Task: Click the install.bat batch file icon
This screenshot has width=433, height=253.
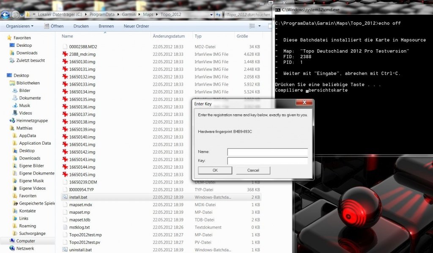Action: tap(65, 197)
